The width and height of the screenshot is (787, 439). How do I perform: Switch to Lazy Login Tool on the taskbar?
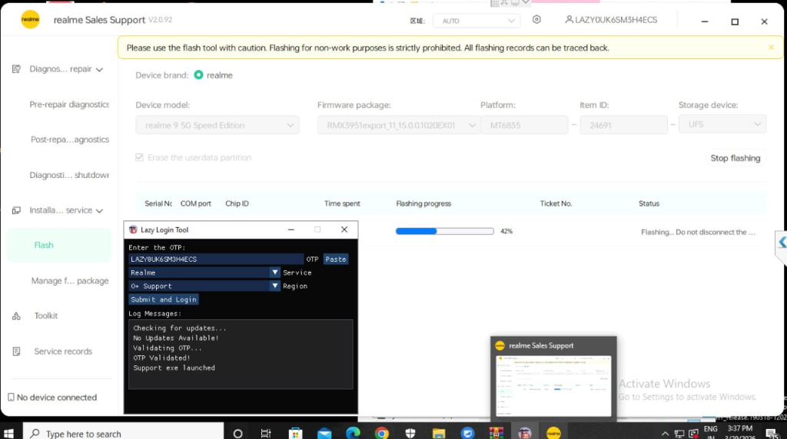pos(525,434)
